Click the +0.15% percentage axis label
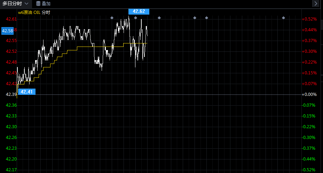Image resolution: width=323 pixels, height=173 pixels. [x=309, y=73]
